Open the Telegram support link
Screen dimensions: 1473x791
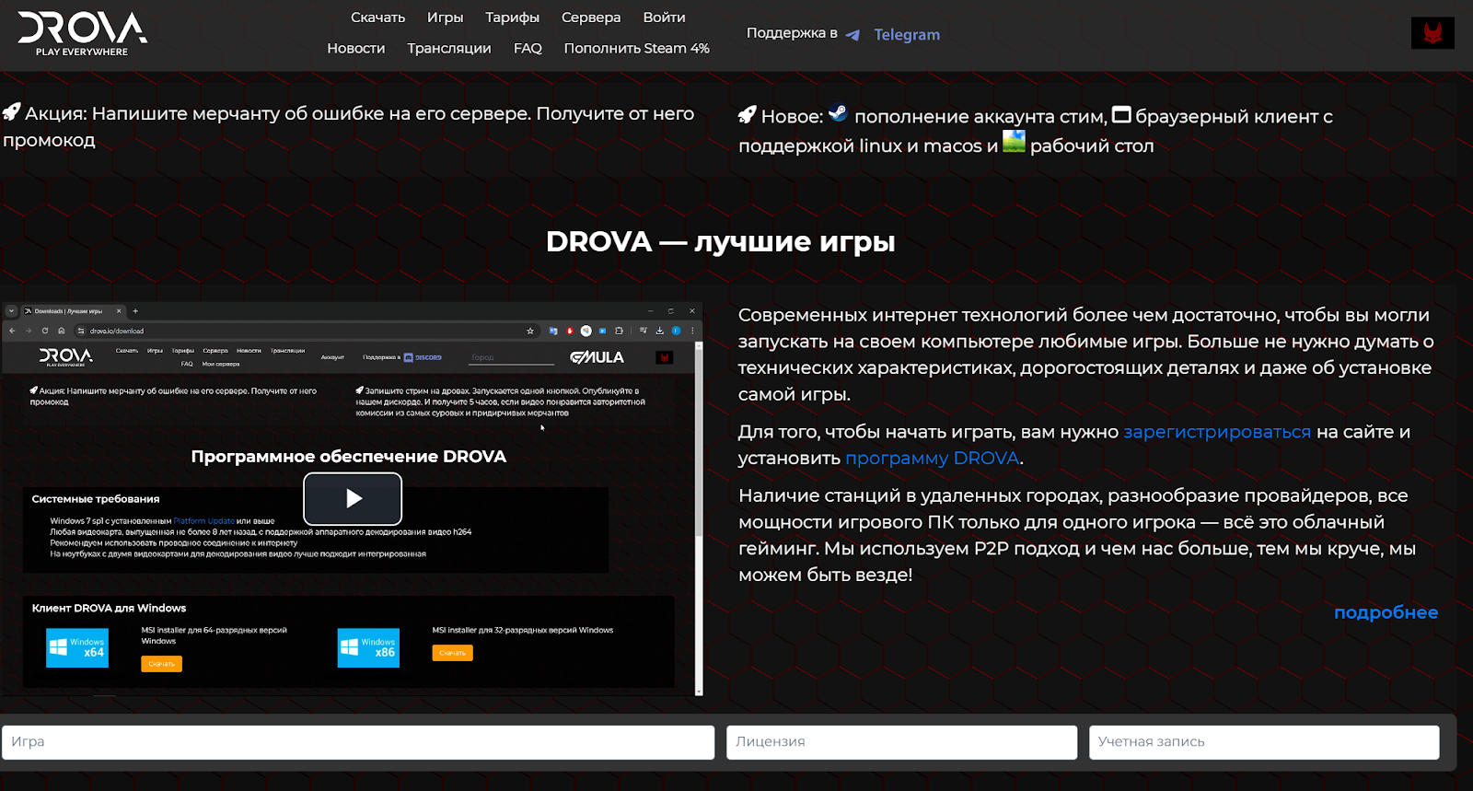click(x=906, y=35)
